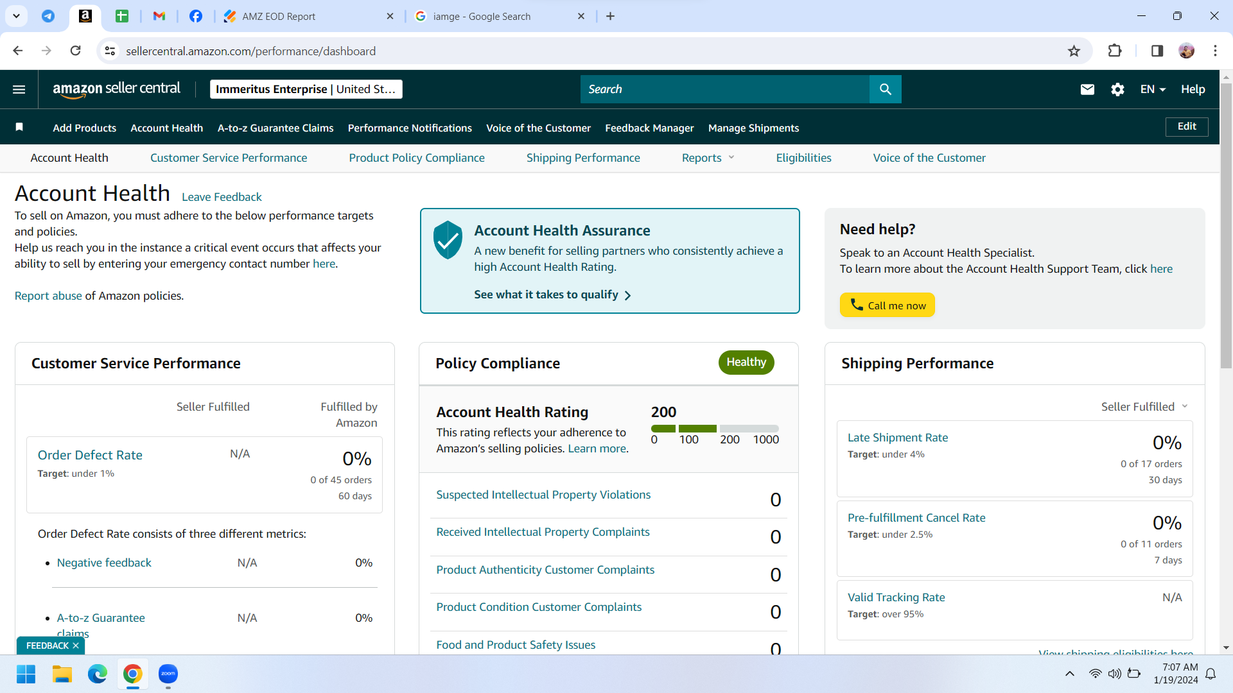Screen dimensions: 1233x693
Task: Open File Explorer from the taskbar
Action: tap(62, 674)
